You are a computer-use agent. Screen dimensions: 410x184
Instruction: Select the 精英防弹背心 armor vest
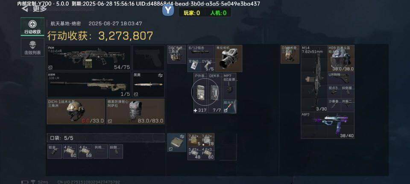pos(135,111)
